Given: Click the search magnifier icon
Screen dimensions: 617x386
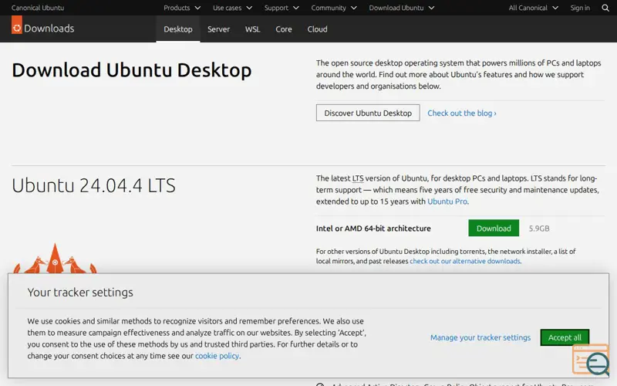Looking at the screenshot, I should click(605, 8).
